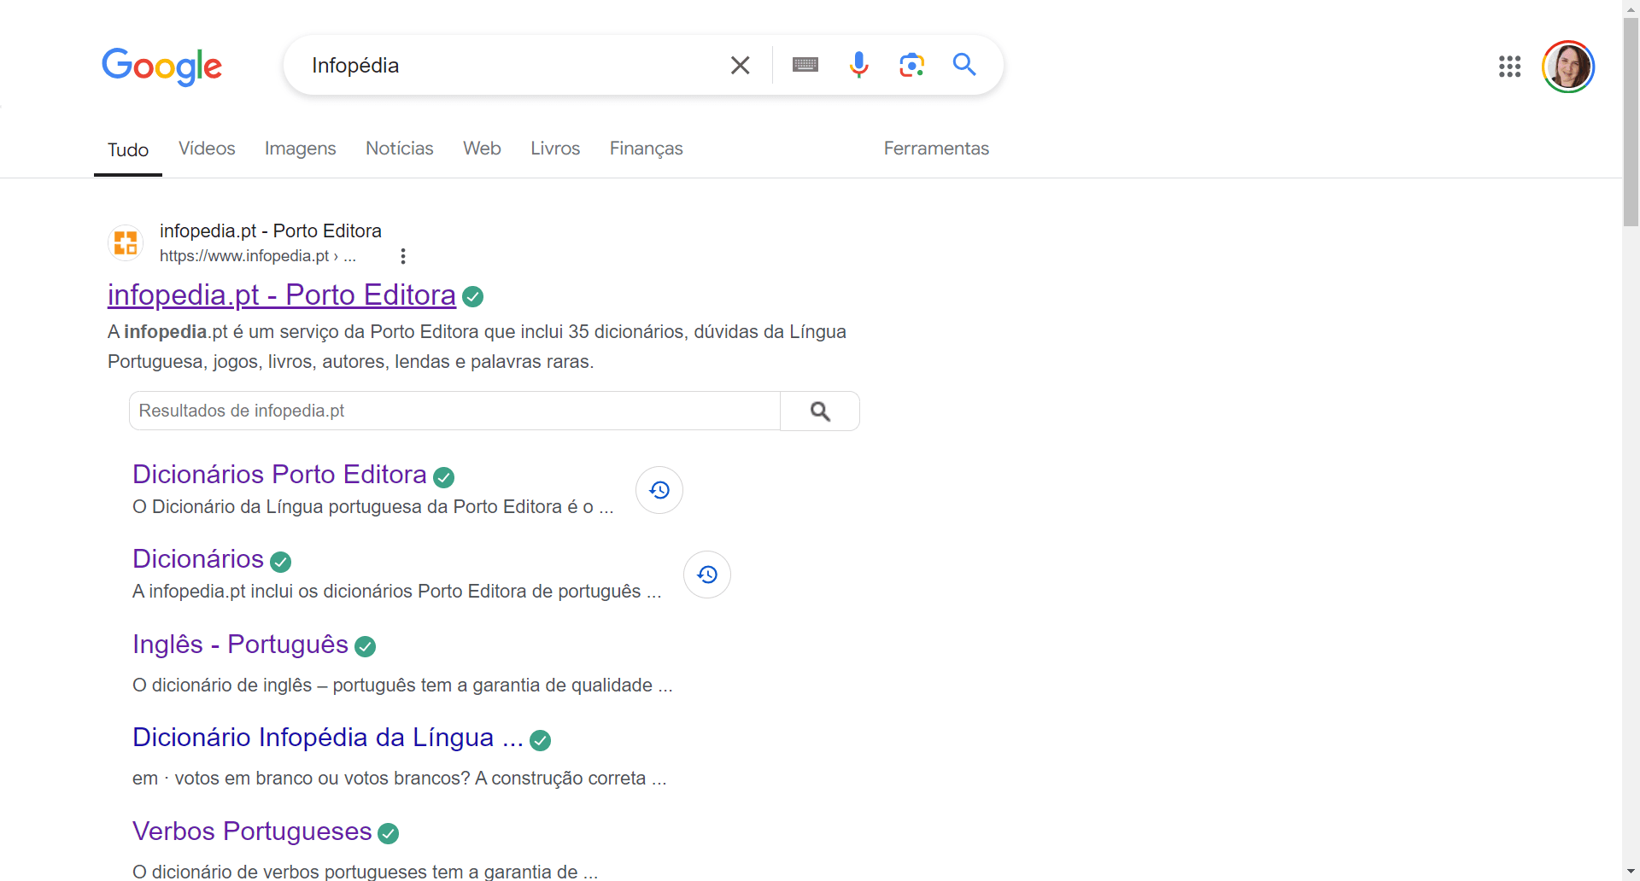Open Google Lens image search

click(x=911, y=65)
